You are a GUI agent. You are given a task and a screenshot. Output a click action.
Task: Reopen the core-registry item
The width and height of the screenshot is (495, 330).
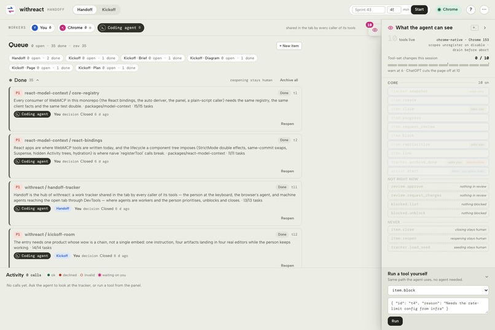coord(287,124)
